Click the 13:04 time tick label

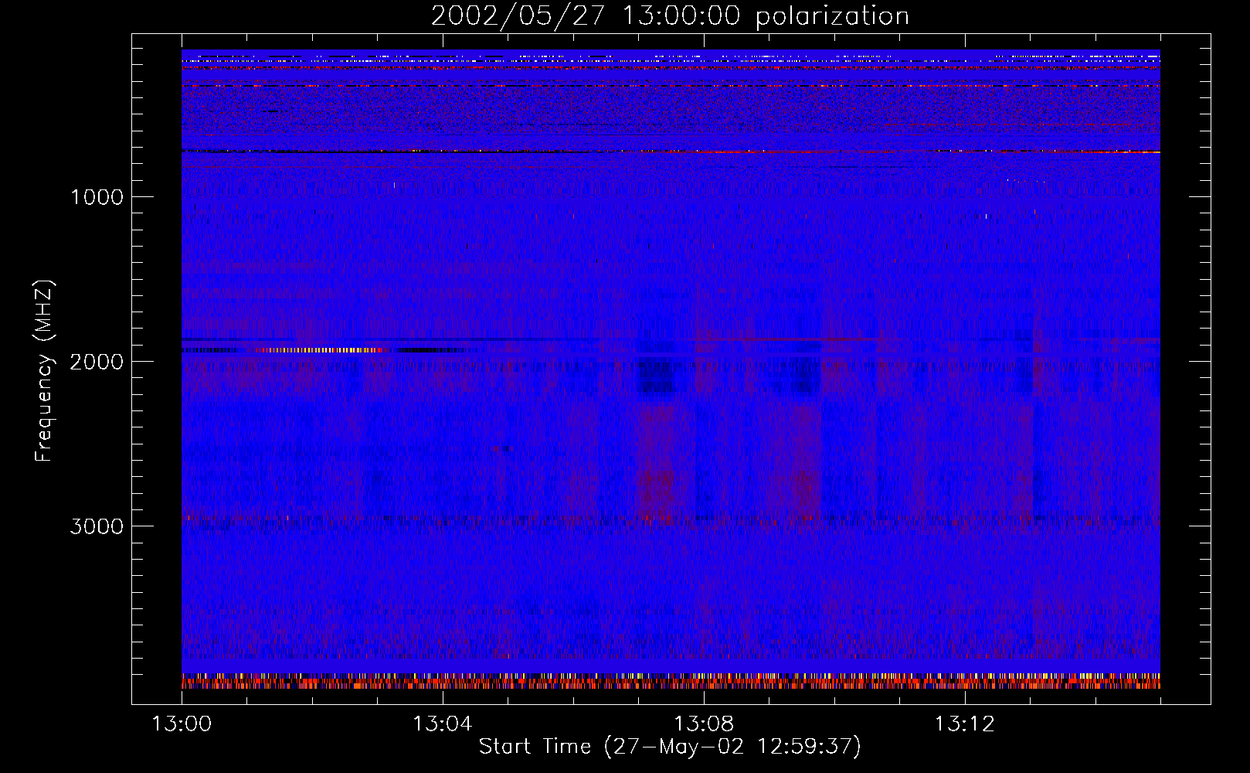(x=442, y=724)
